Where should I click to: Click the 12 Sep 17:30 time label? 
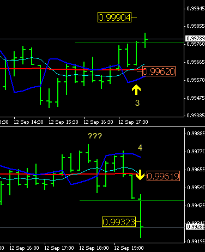[133, 122]
